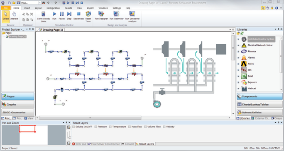Undo the last action in quick access
Viewport: 284px width, 151px height.
tap(48, 3)
